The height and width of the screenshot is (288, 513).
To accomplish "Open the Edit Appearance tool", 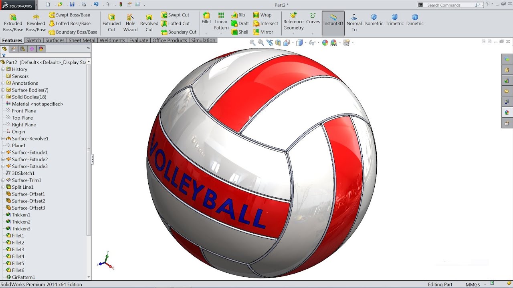I will (325, 42).
